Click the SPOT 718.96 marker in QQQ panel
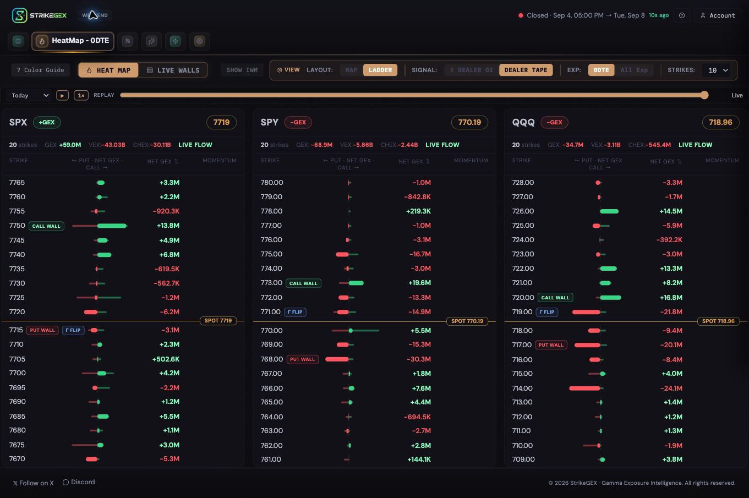749x498 pixels. (x=718, y=321)
